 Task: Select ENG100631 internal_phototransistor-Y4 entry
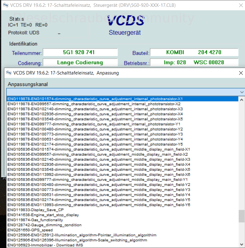[122, 139]
